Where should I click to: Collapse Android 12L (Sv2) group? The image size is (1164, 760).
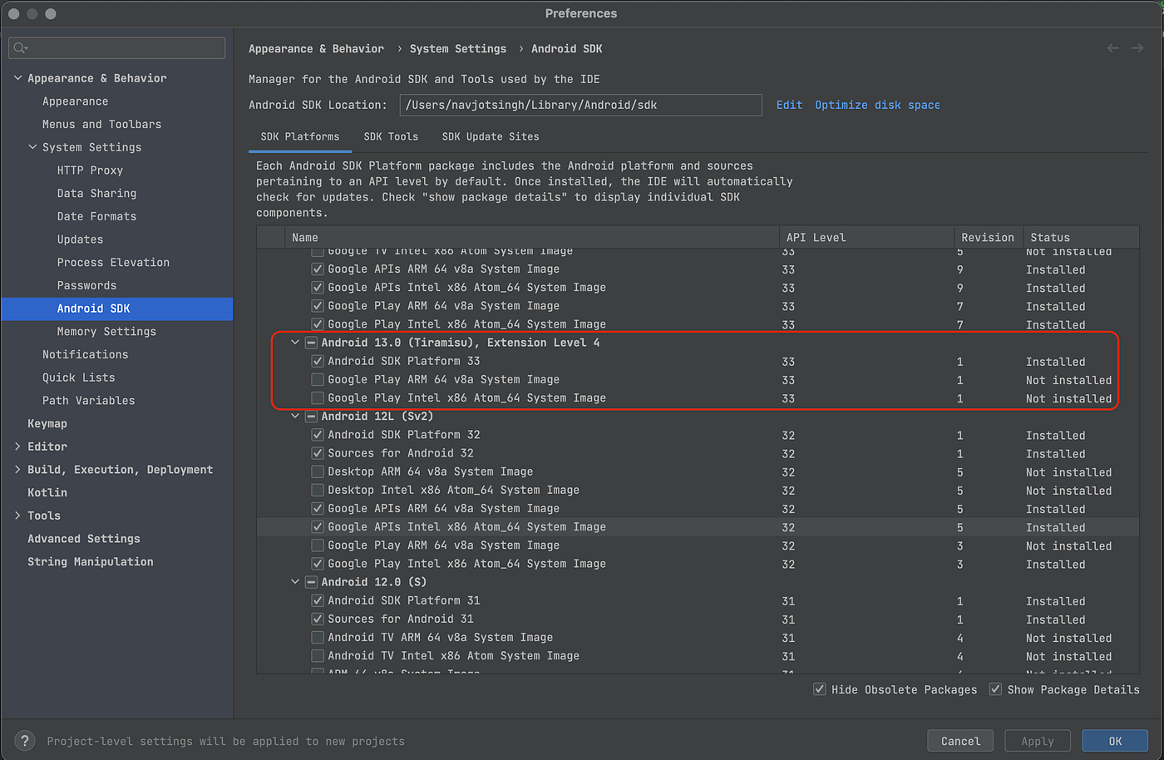point(294,416)
